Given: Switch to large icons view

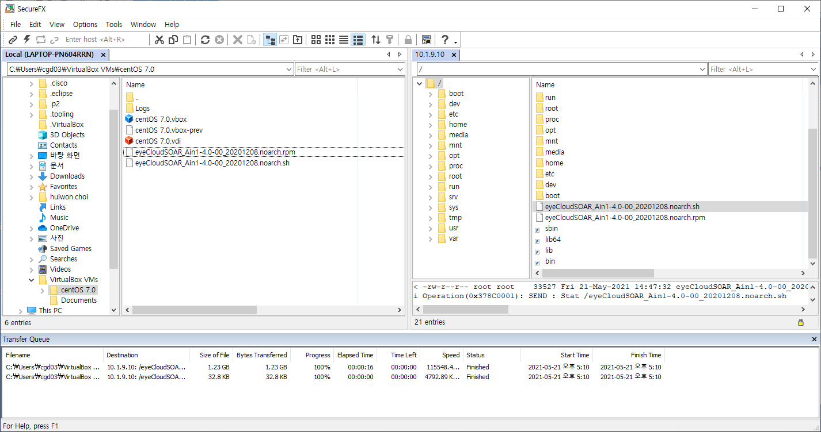Looking at the screenshot, I should tap(316, 40).
